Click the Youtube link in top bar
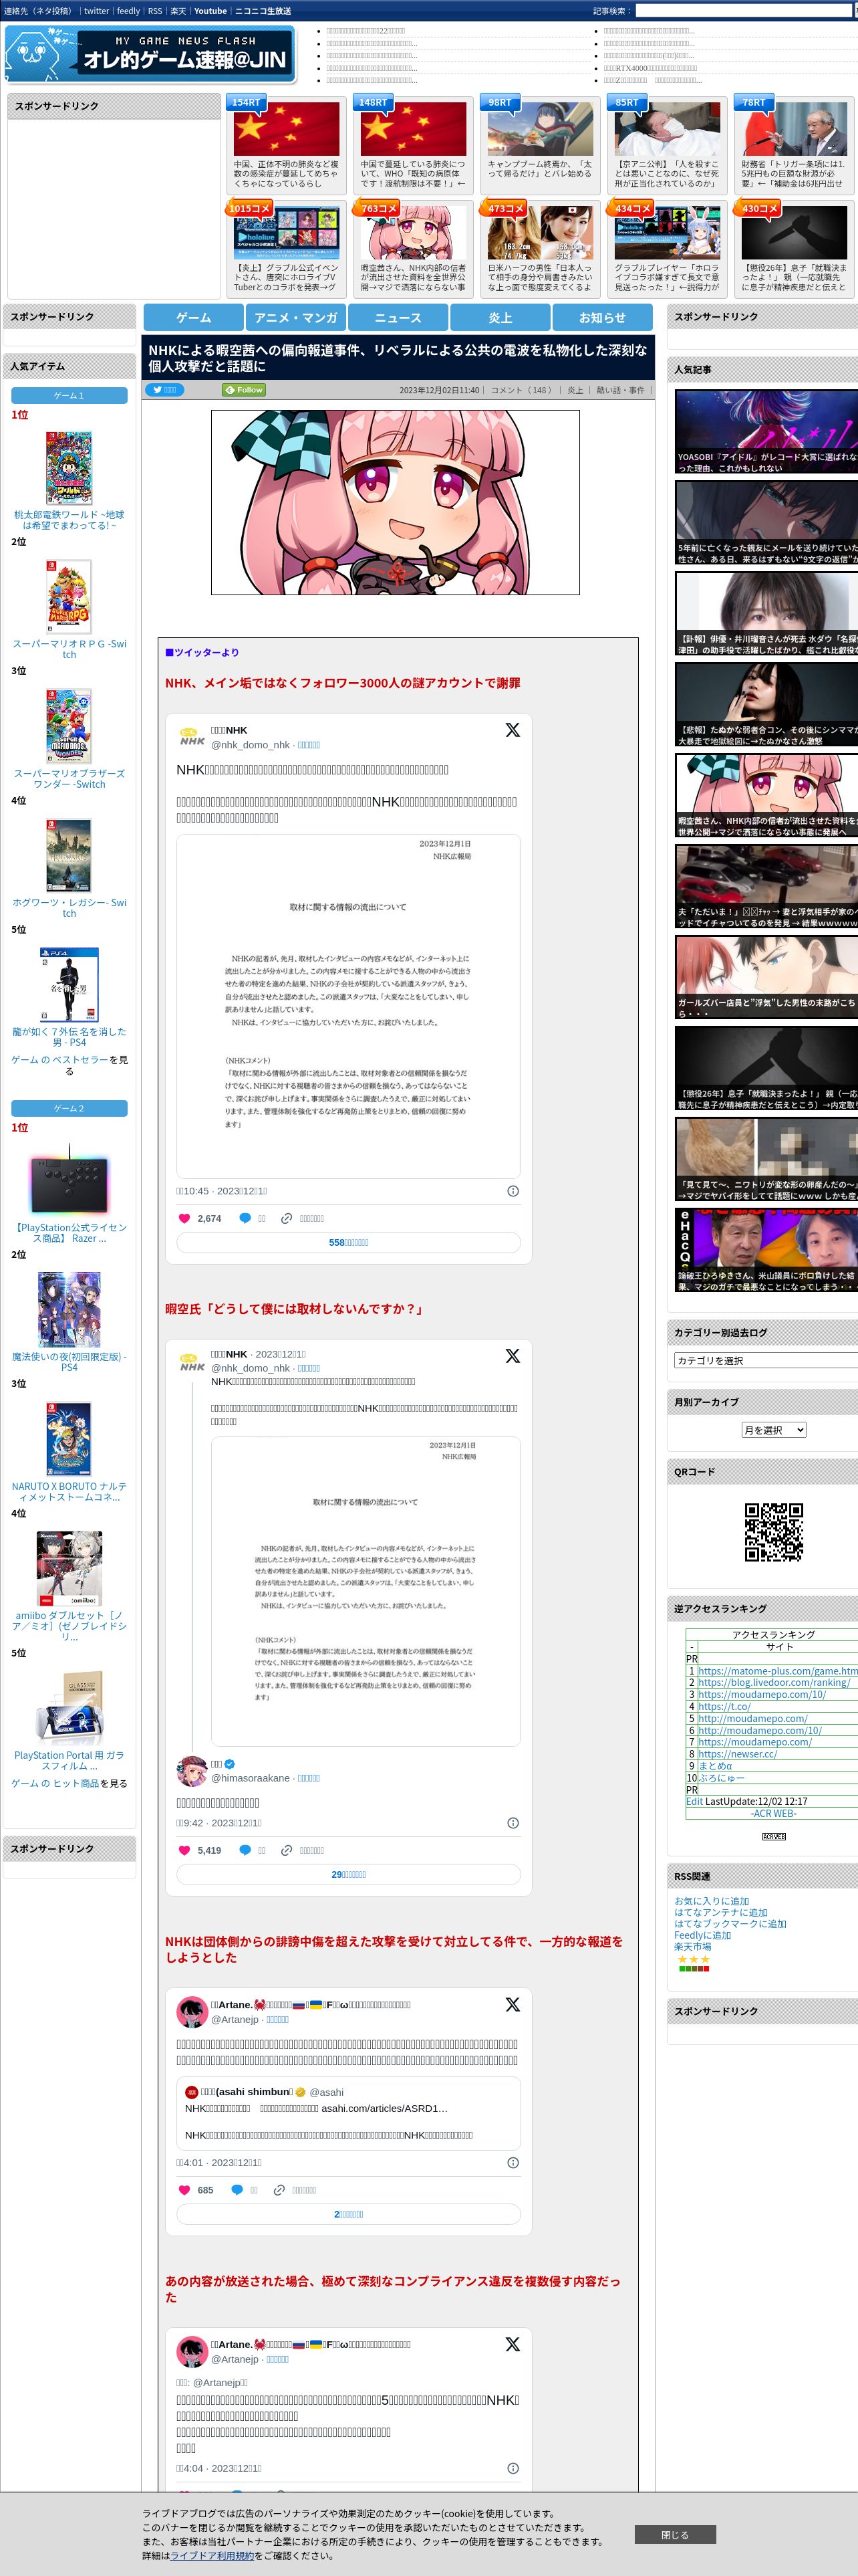The image size is (858, 2576). click(x=210, y=11)
